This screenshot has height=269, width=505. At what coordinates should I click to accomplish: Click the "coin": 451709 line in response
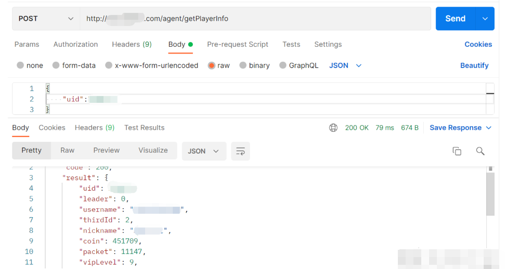pos(110,241)
